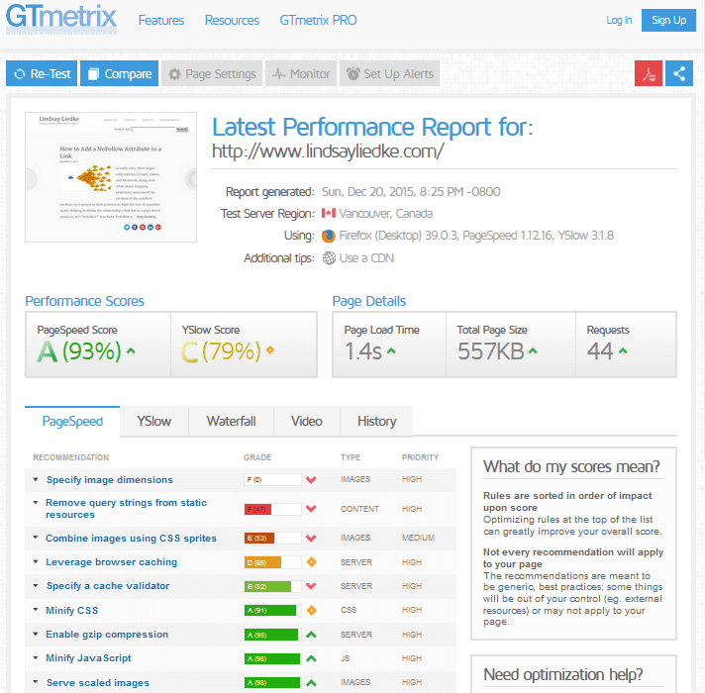The height and width of the screenshot is (693, 705).
Task: Click red down arrow for Specify image dimensions
Action: pos(311,480)
